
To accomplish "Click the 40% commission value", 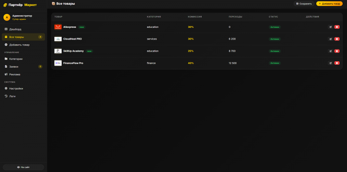I will pos(191,63).
